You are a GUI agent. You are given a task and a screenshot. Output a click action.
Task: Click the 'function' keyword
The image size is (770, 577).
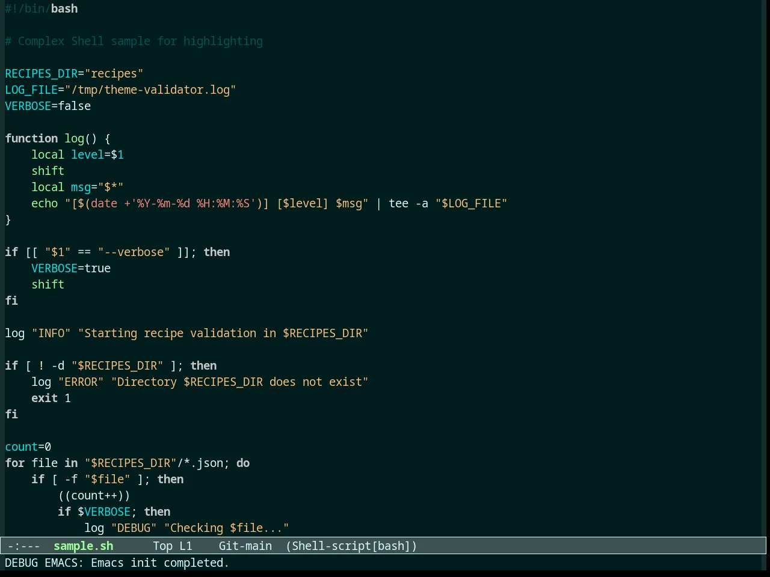[x=31, y=138]
